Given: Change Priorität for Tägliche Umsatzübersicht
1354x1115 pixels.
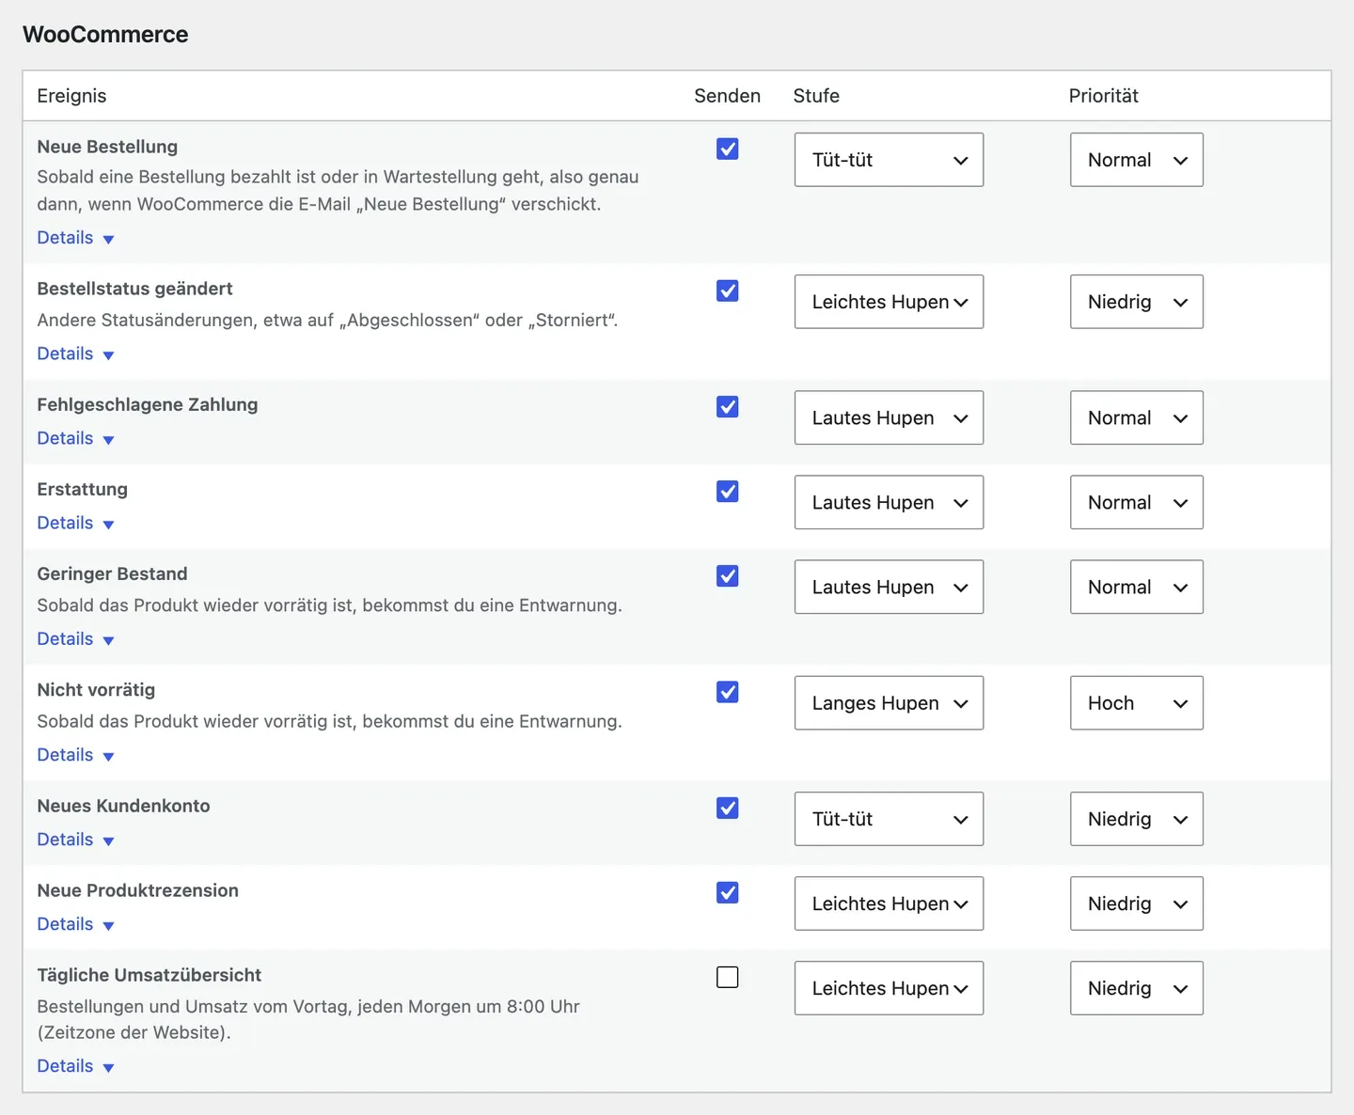Looking at the screenshot, I should pyautogui.click(x=1136, y=988).
